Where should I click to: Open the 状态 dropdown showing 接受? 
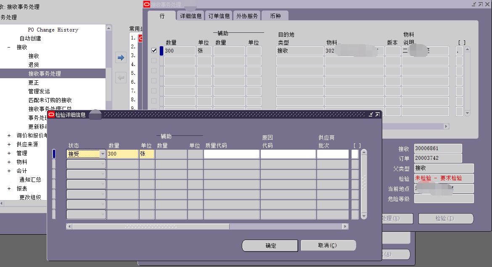point(103,154)
